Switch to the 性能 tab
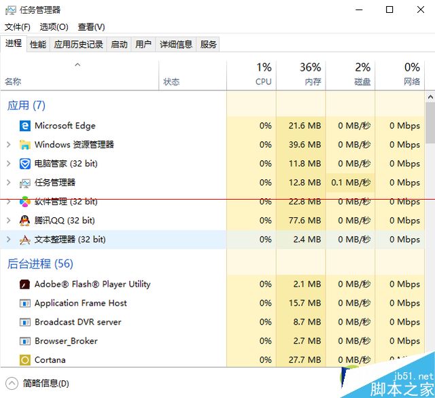The image size is (435, 398). pos(38,44)
